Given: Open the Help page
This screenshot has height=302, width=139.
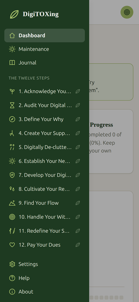Looking at the screenshot, I should pos(44,278).
